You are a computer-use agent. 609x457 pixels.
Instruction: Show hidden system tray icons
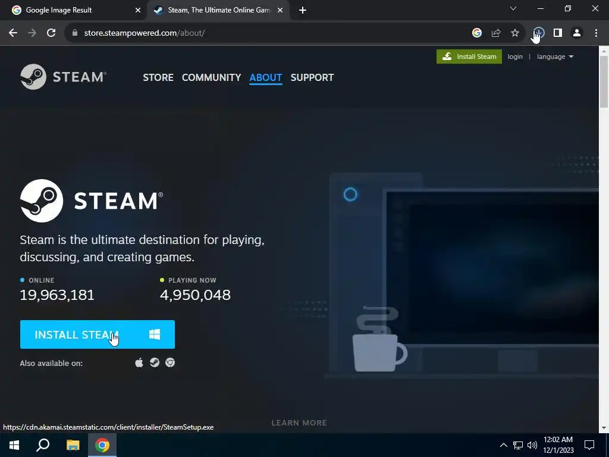pos(503,445)
